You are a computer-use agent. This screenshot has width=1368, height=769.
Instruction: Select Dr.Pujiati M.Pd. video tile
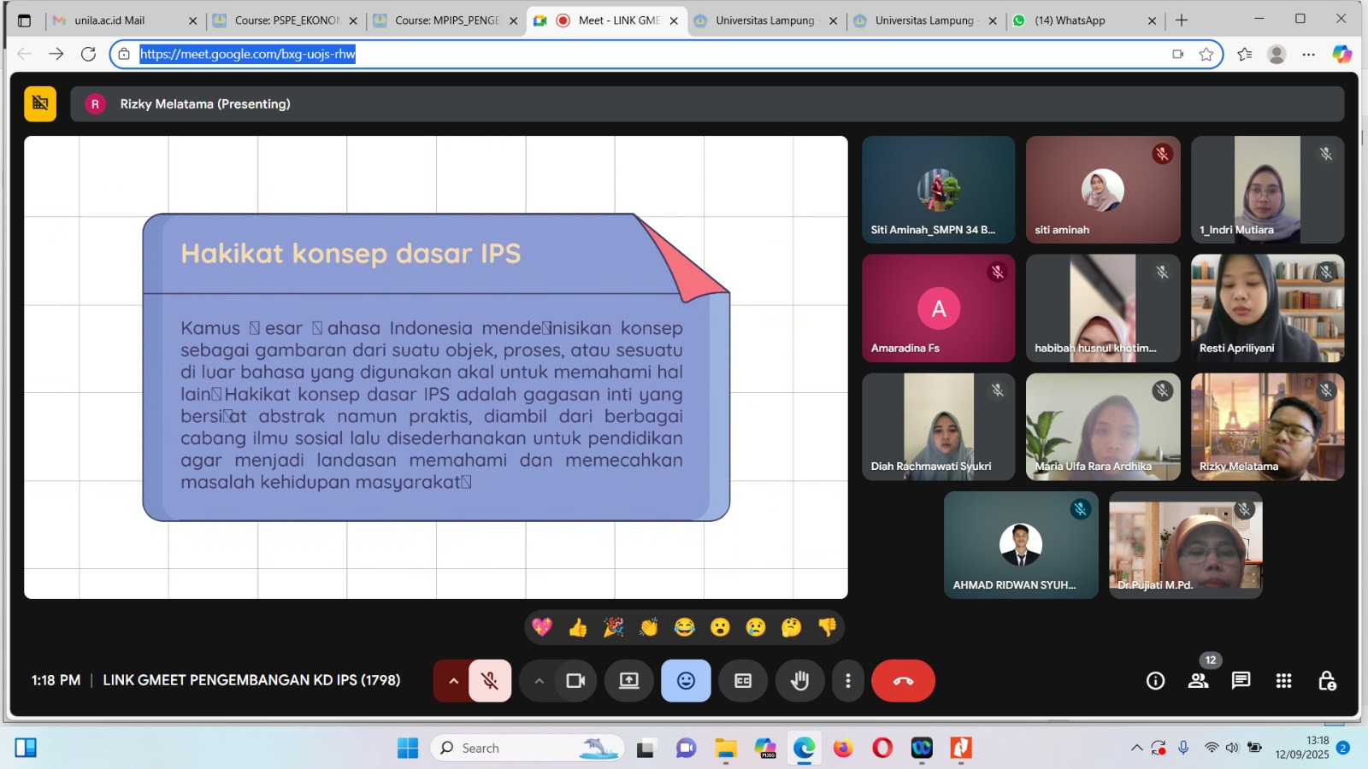(1185, 544)
